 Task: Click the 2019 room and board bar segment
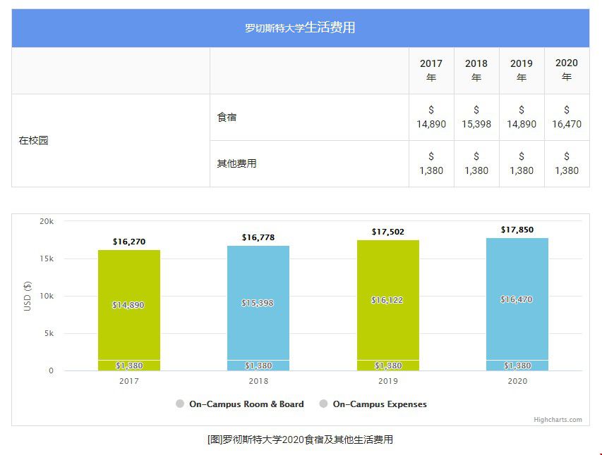387,300
